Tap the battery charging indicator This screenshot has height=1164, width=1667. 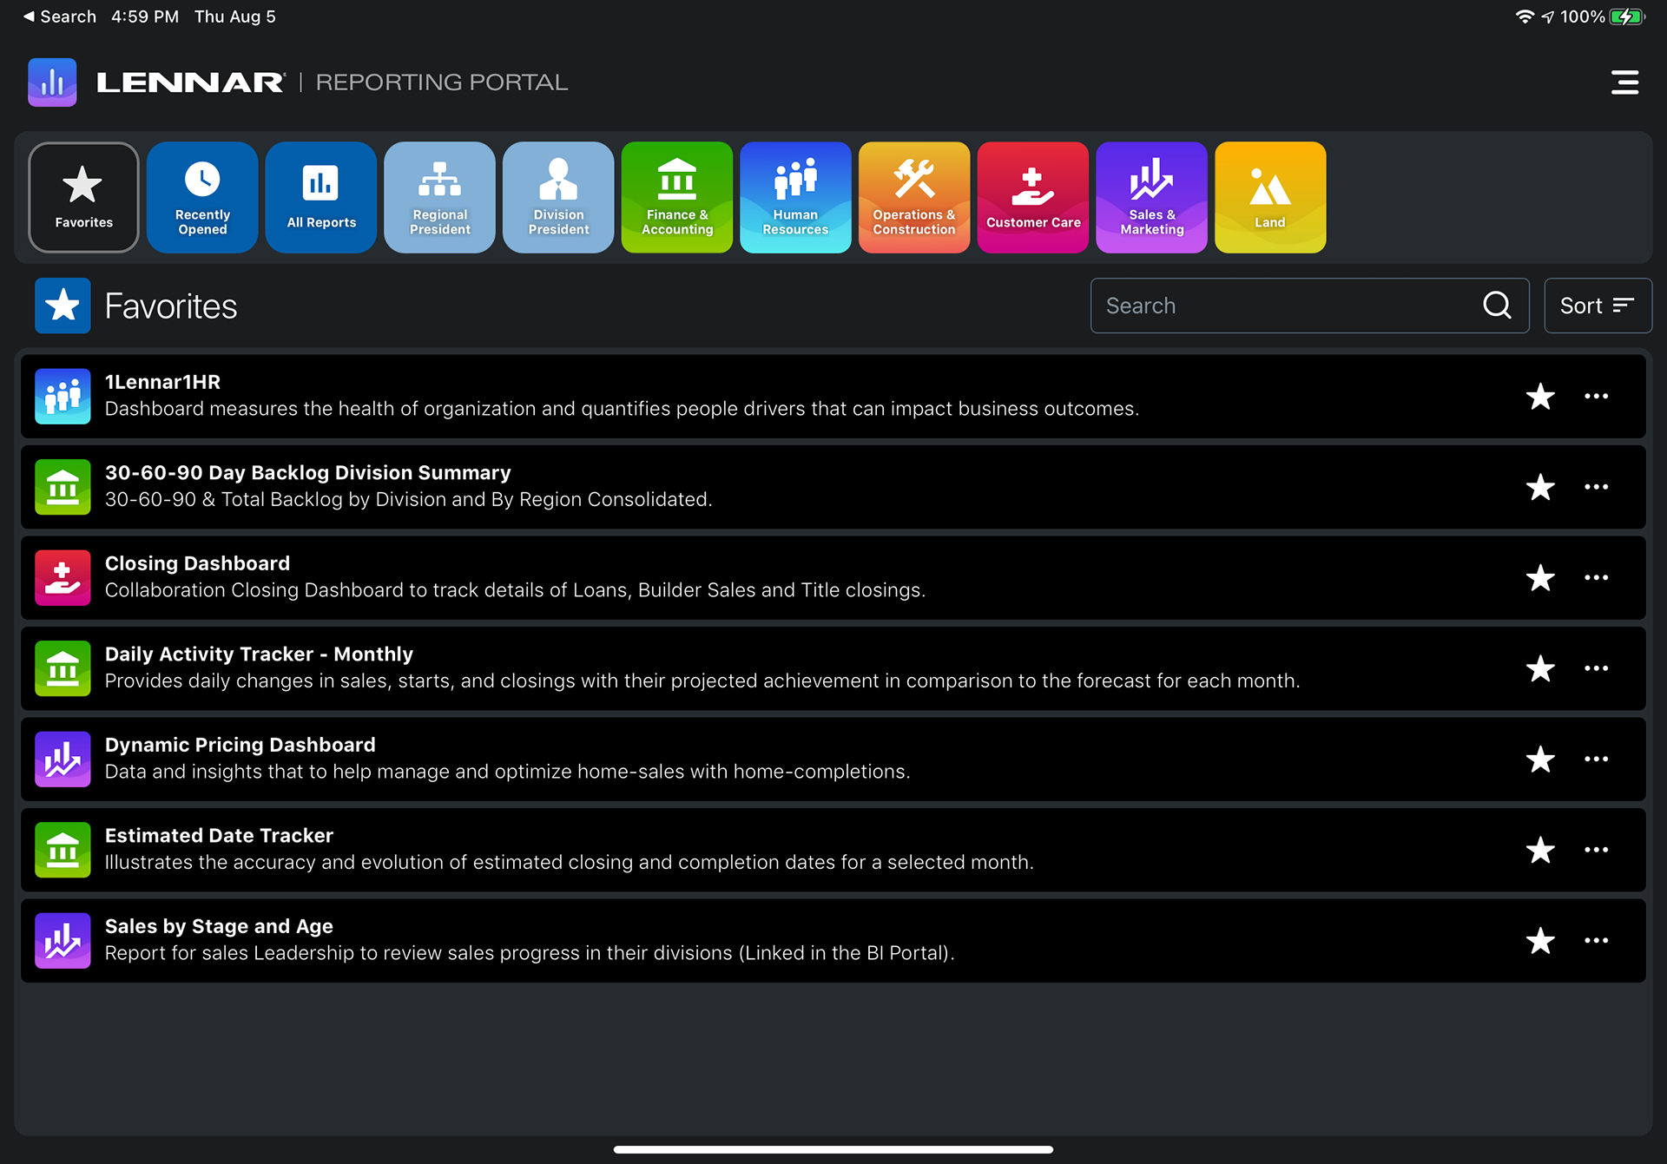[1627, 16]
